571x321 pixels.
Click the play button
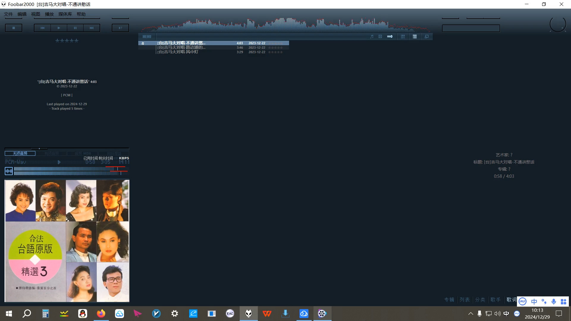tap(59, 28)
